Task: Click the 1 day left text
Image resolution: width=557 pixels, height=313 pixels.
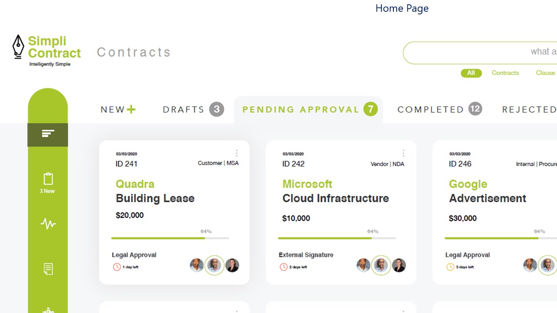Action: [x=131, y=267]
